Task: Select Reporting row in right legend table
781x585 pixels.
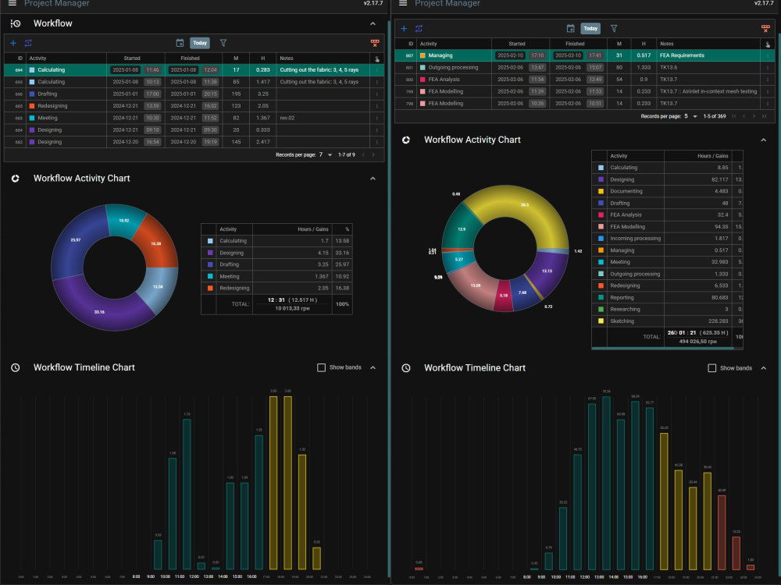Action: 668,298
